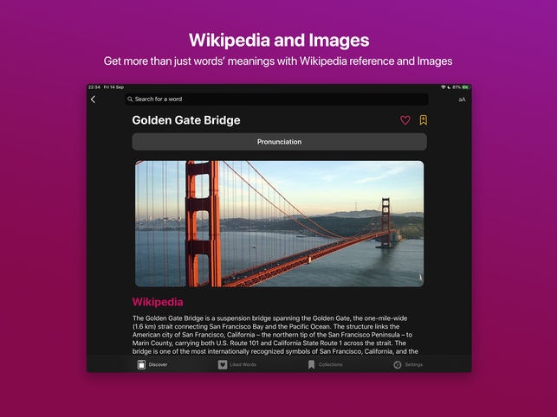Switch to the Discover tab
The image size is (557, 417).
click(152, 364)
